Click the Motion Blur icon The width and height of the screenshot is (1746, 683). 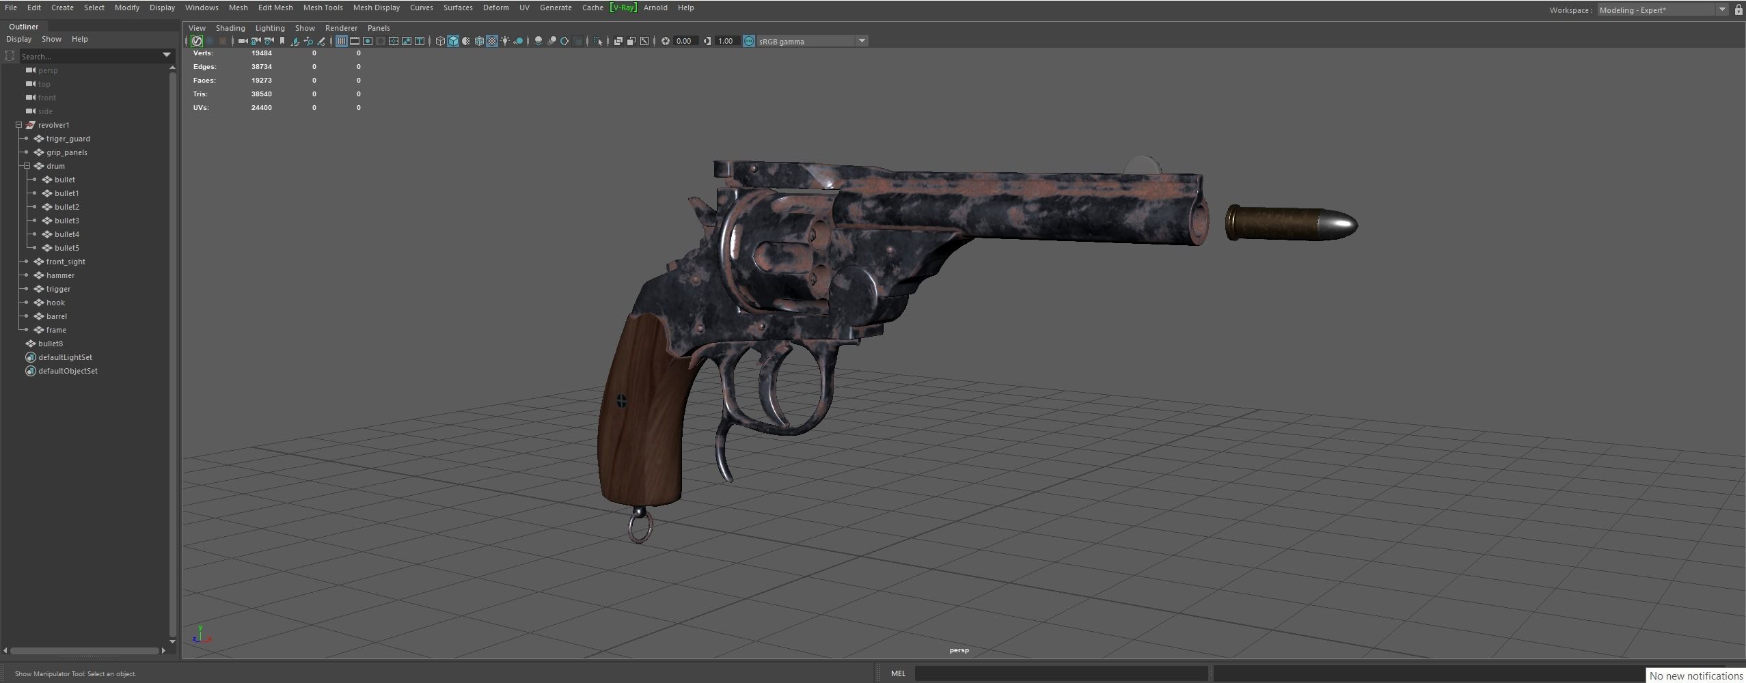(551, 41)
